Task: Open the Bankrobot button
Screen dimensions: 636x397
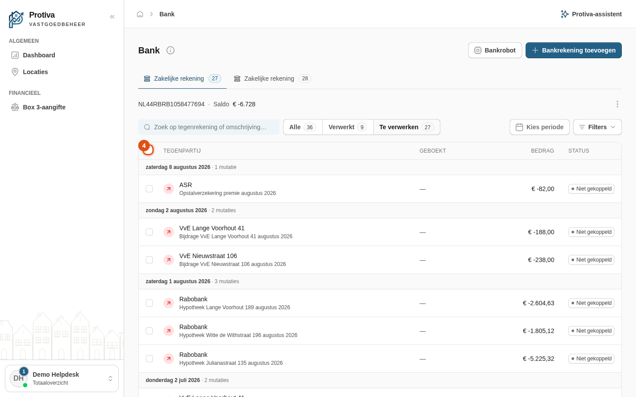Action: 495,50
